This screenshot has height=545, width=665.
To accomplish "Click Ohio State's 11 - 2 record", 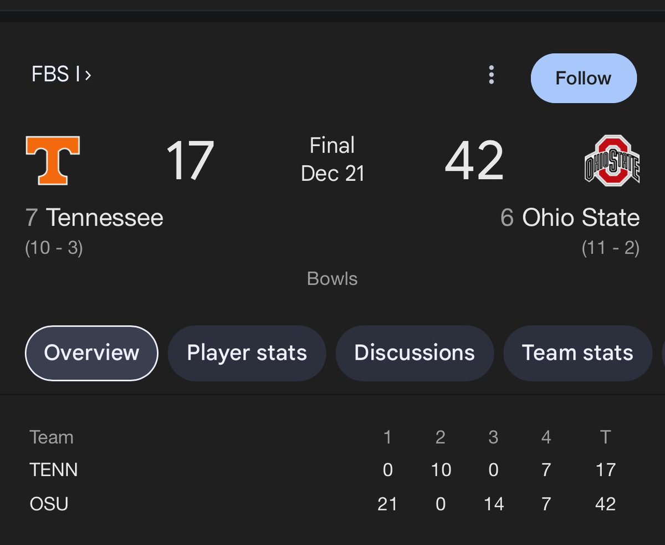I will pos(611,247).
